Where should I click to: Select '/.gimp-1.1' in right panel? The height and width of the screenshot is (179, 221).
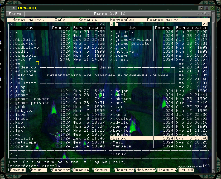tap(159, 32)
